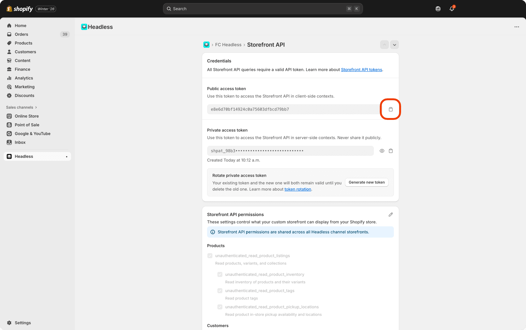
Task: Click the shared permissions info banner
Action: (300, 232)
